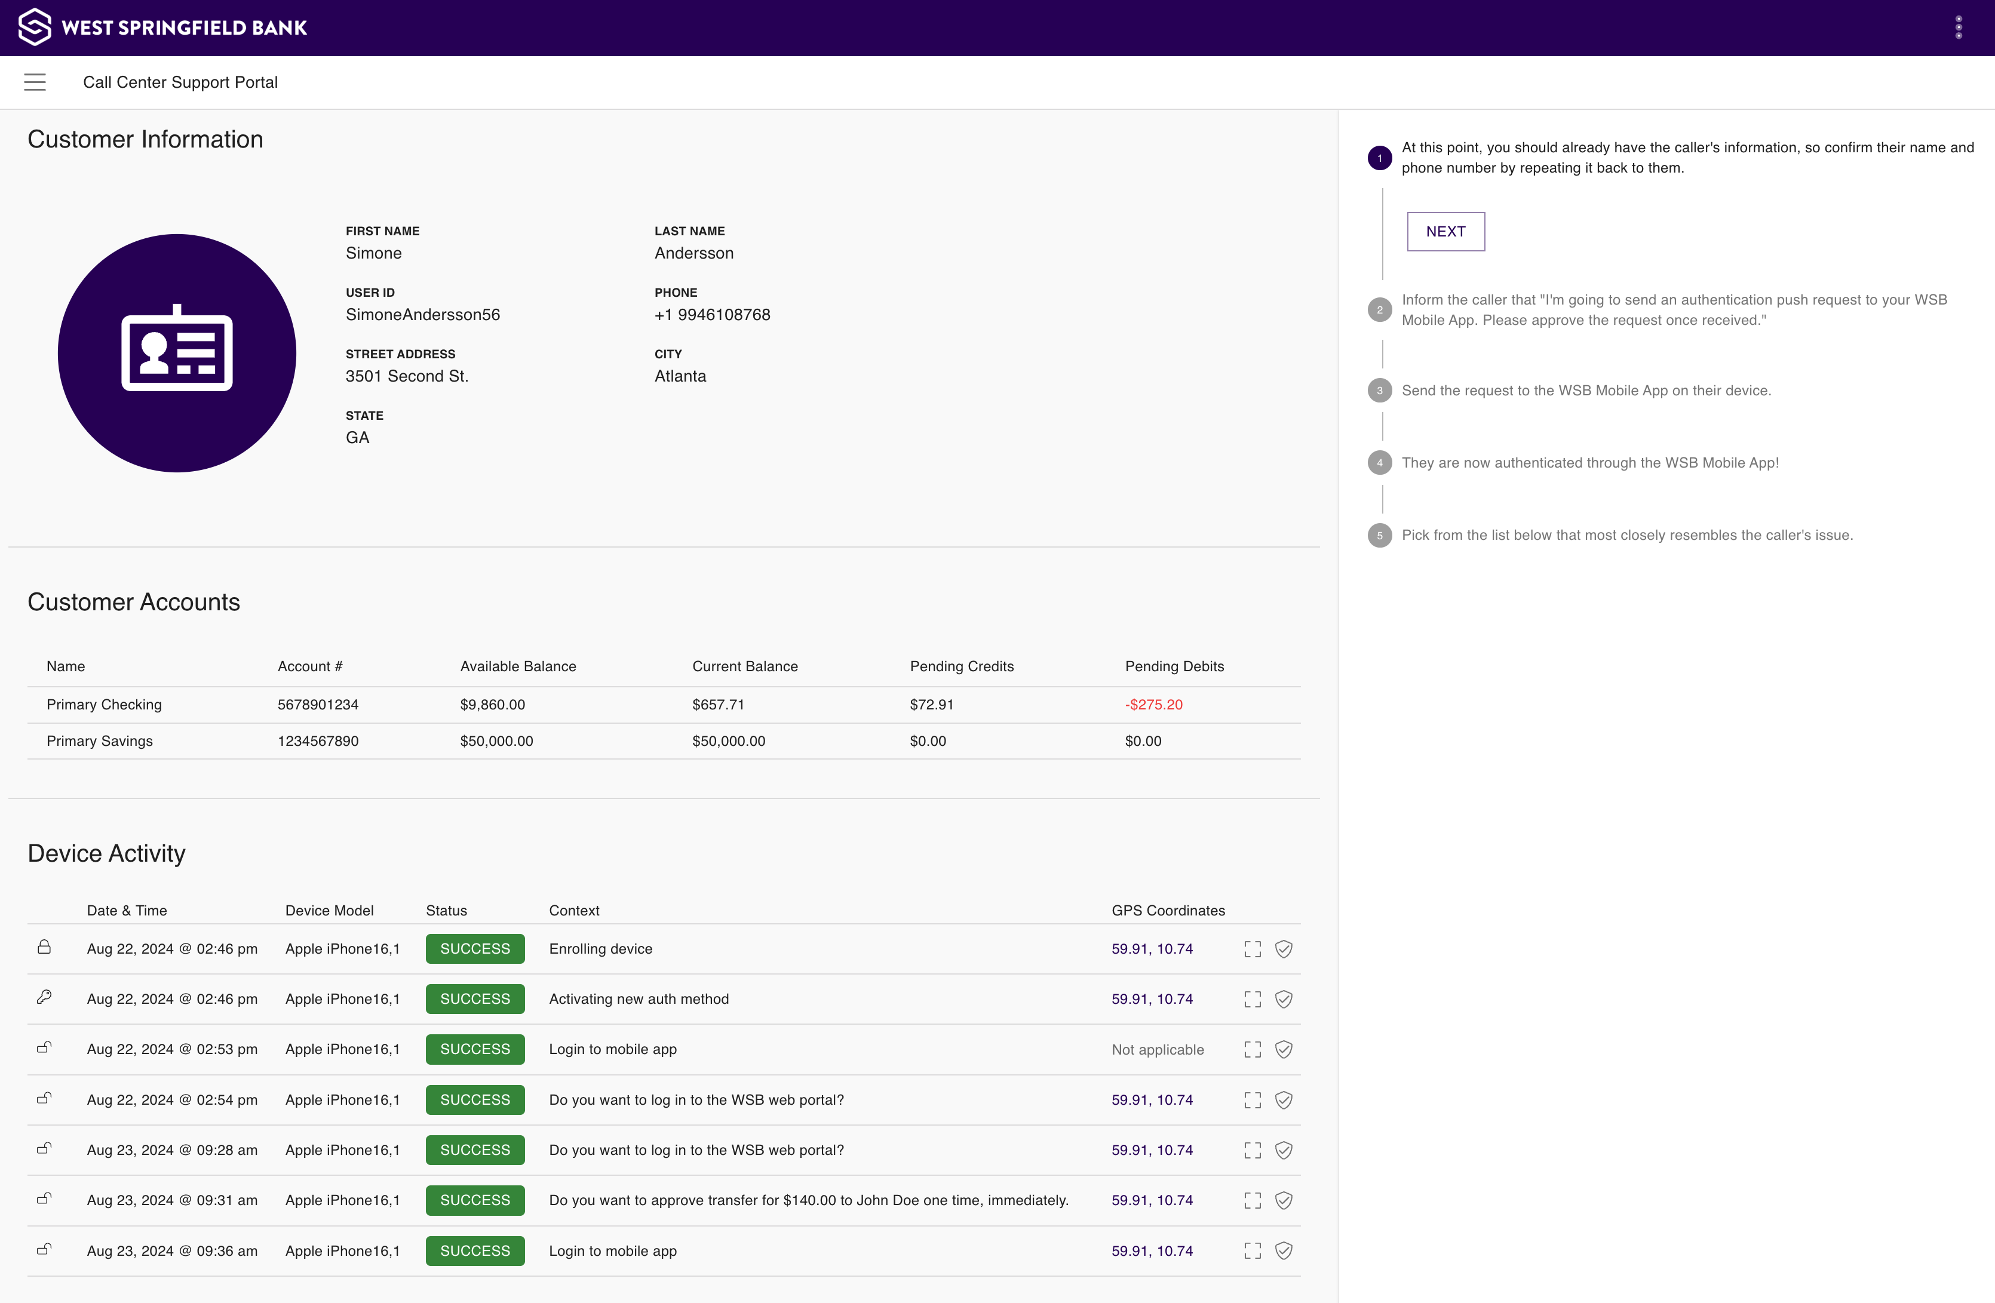The width and height of the screenshot is (1995, 1303).
Task: Toggle the shield icon on the WSB web portal row
Action: point(1284,1099)
